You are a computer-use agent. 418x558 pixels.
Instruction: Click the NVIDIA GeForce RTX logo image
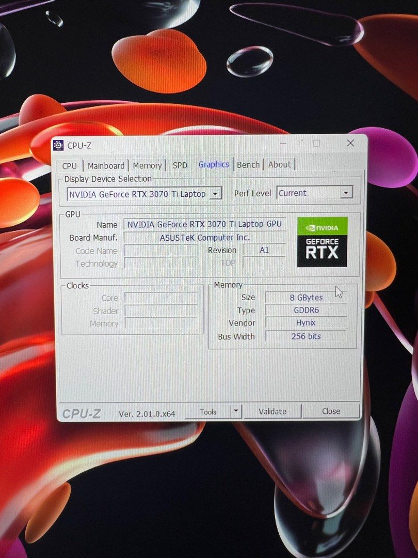click(322, 243)
